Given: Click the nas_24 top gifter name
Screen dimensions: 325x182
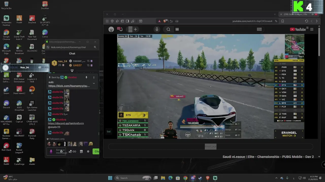Looking at the screenshot, I should pos(62,61).
